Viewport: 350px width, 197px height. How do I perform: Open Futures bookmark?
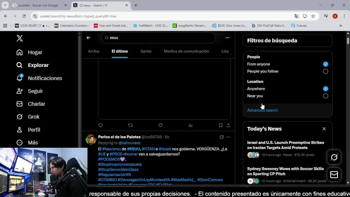coord(299,25)
